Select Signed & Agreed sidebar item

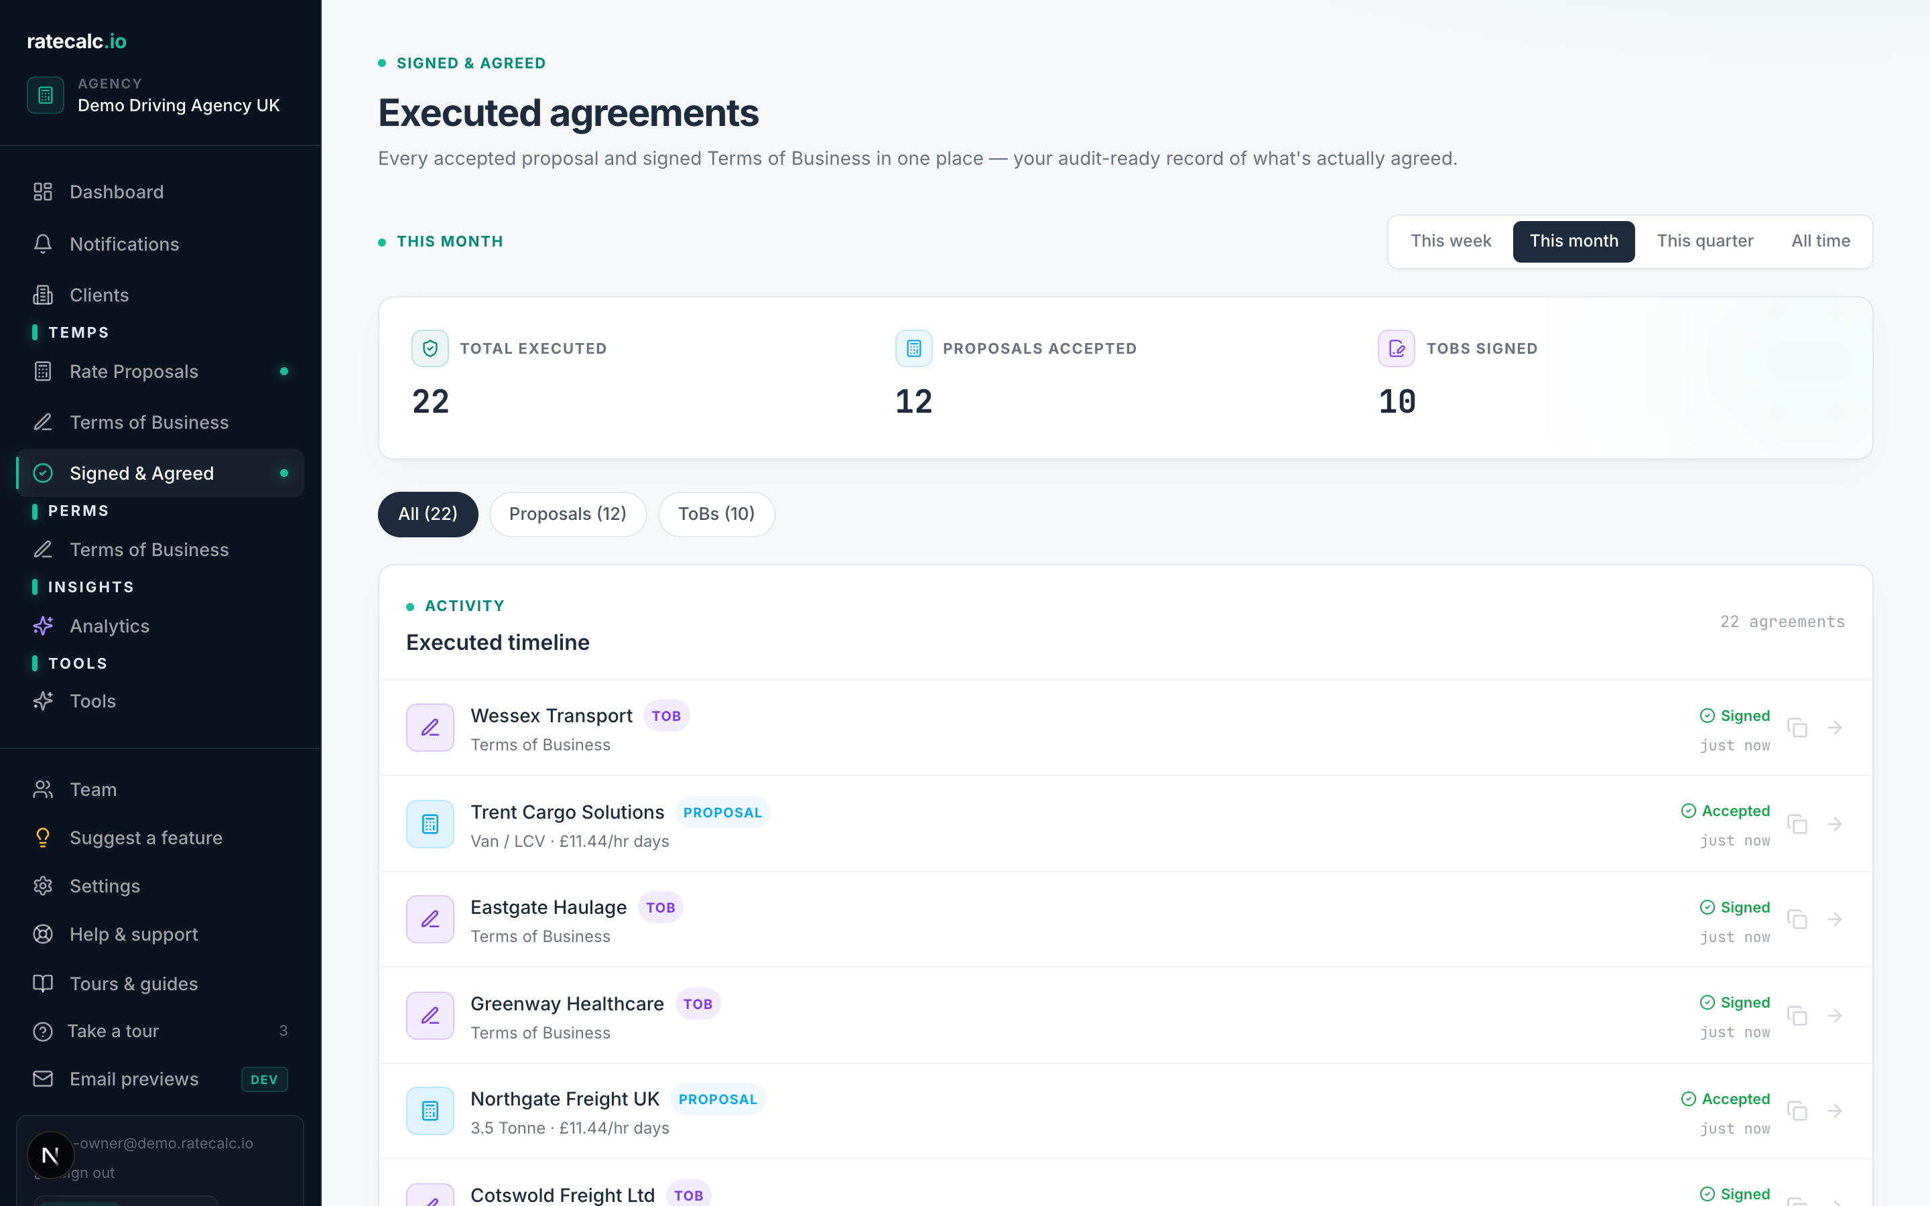[x=159, y=473]
